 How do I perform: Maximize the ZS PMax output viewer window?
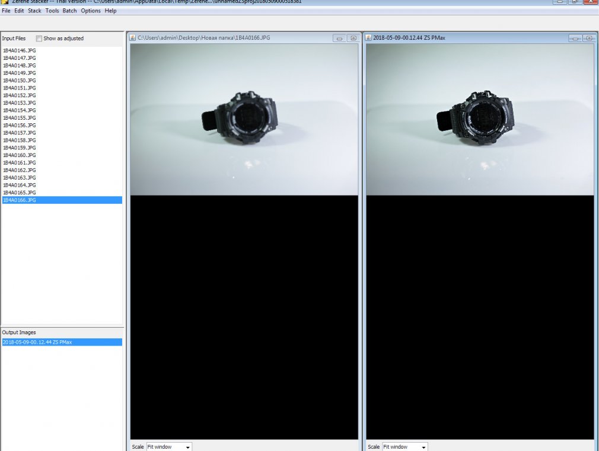(x=589, y=38)
